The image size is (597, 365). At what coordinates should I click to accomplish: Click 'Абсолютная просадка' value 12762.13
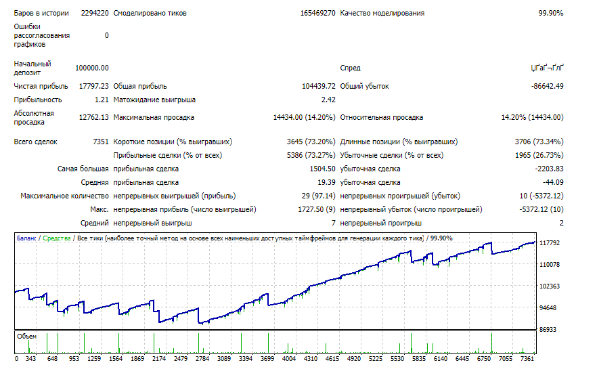(x=93, y=117)
